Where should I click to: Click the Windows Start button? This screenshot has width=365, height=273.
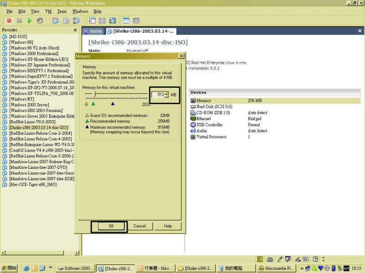point(9,268)
